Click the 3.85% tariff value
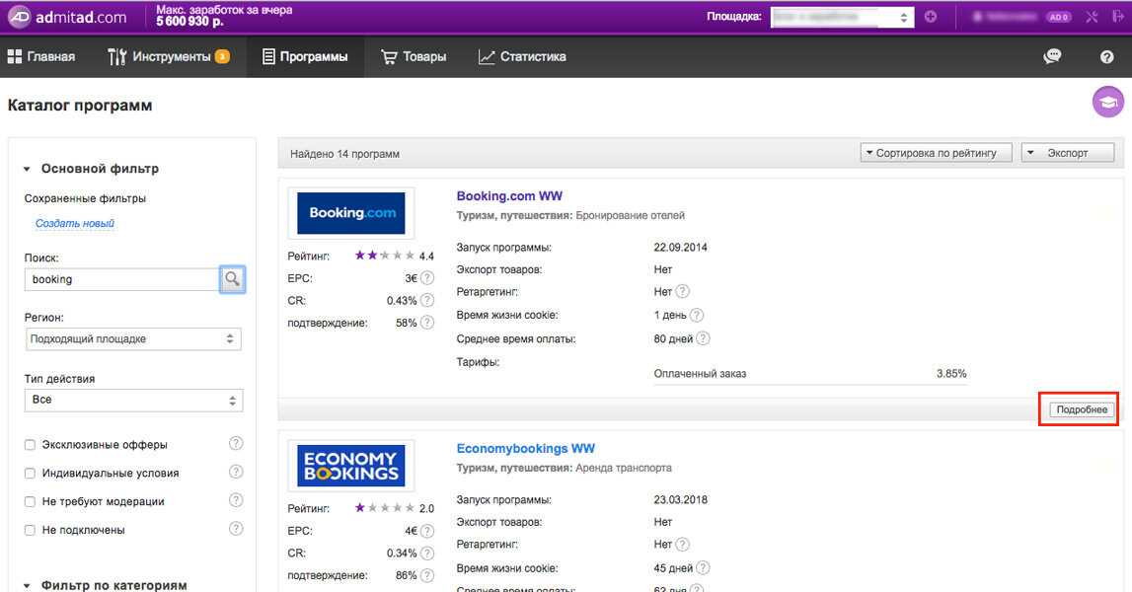 tap(951, 373)
